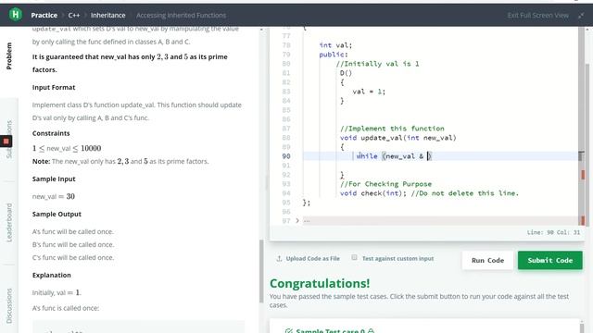The image size is (593, 333).
Task: Click the problem panel vertical scrollbar
Action: (x=261, y=271)
